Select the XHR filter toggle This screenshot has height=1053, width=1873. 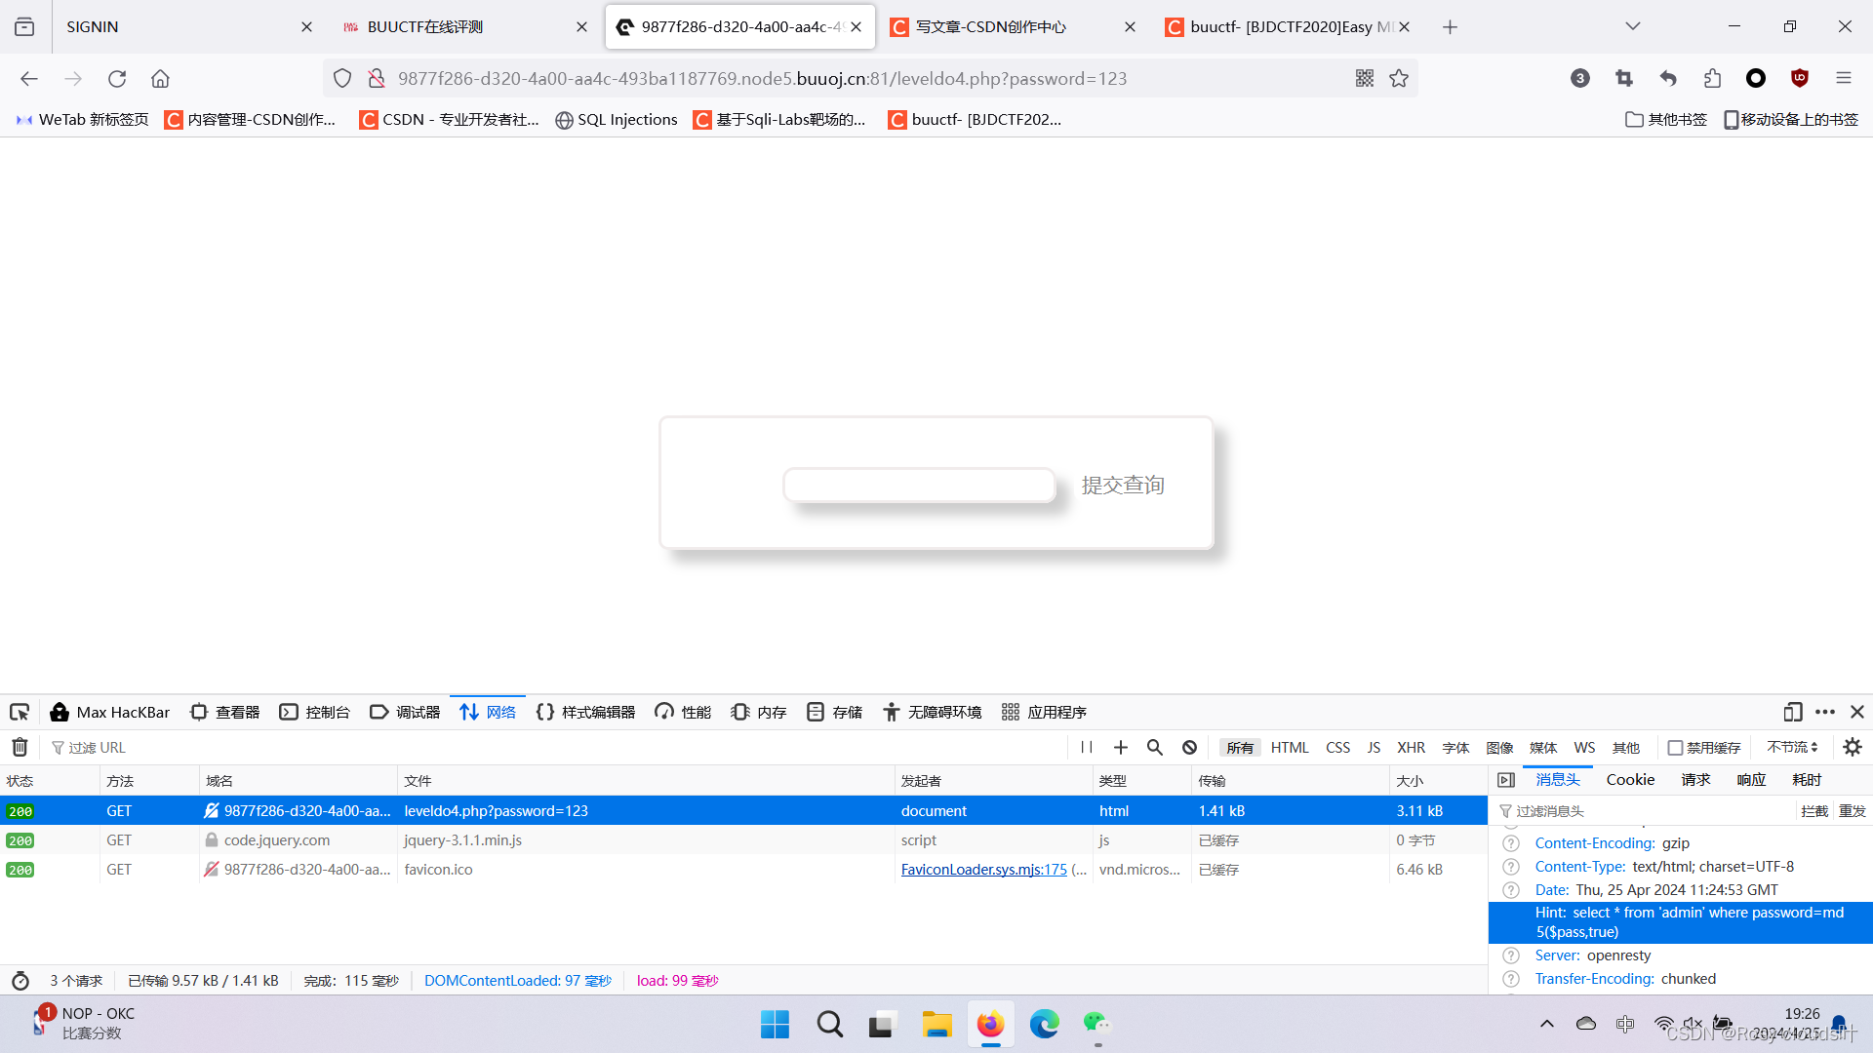1411,748
